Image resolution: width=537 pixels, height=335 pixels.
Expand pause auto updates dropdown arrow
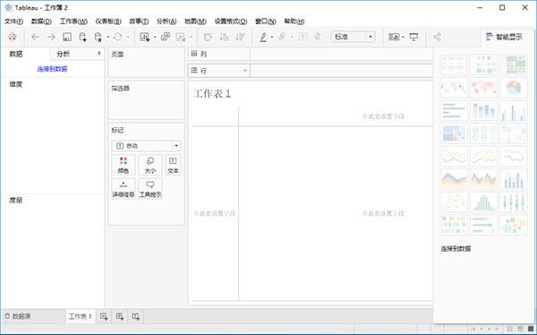point(108,37)
